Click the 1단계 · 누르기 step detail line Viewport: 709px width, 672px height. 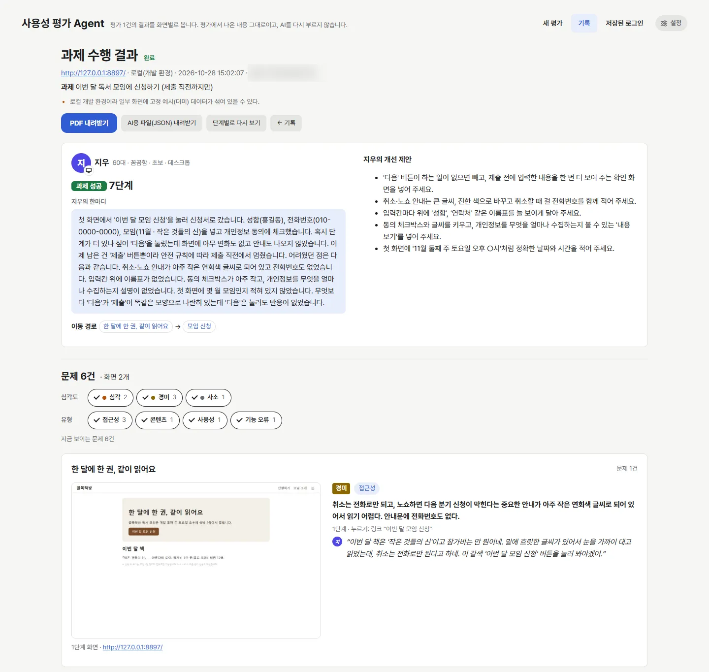[382, 529]
